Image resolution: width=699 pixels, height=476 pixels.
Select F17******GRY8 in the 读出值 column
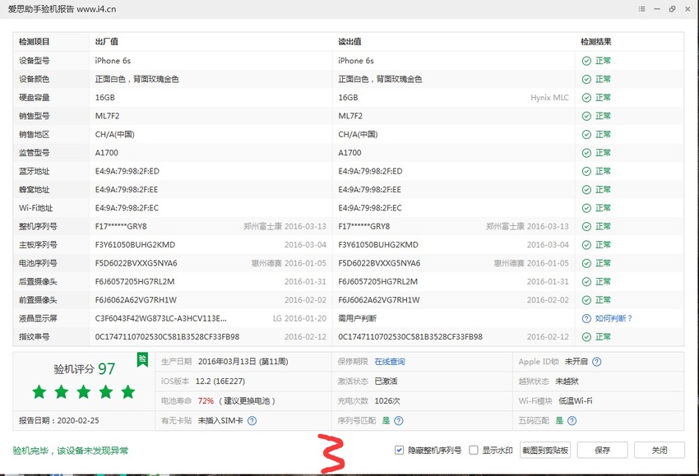363,226
